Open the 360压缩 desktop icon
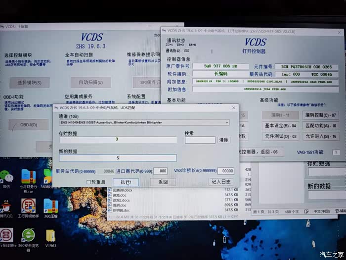This screenshot has height=260, width=346. [x=50, y=206]
